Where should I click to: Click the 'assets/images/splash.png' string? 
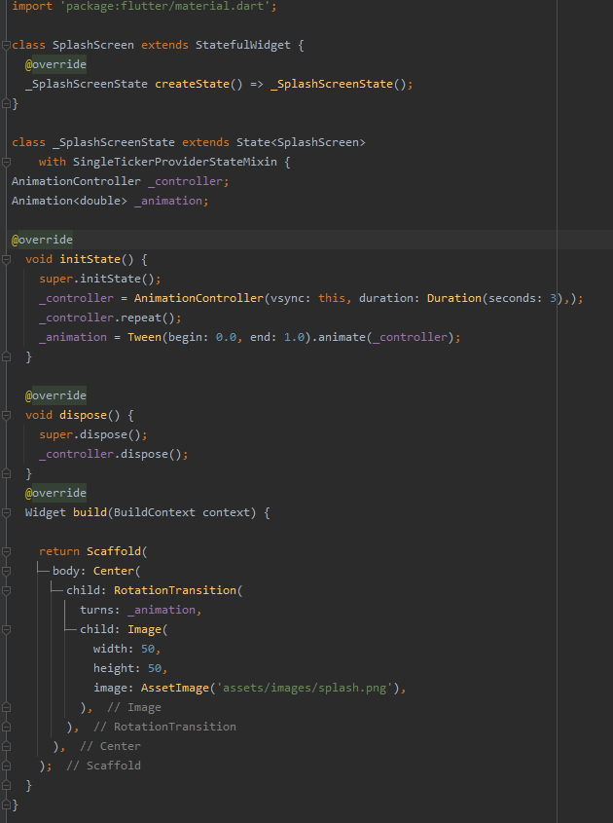pyautogui.click(x=305, y=689)
